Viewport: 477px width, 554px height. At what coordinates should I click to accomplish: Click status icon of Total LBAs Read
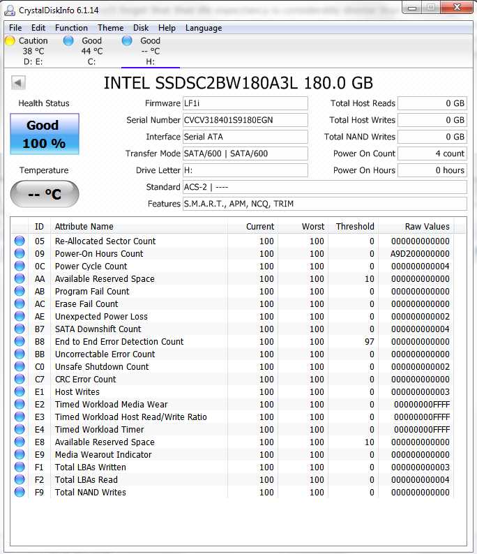click(x=20, y=479)
